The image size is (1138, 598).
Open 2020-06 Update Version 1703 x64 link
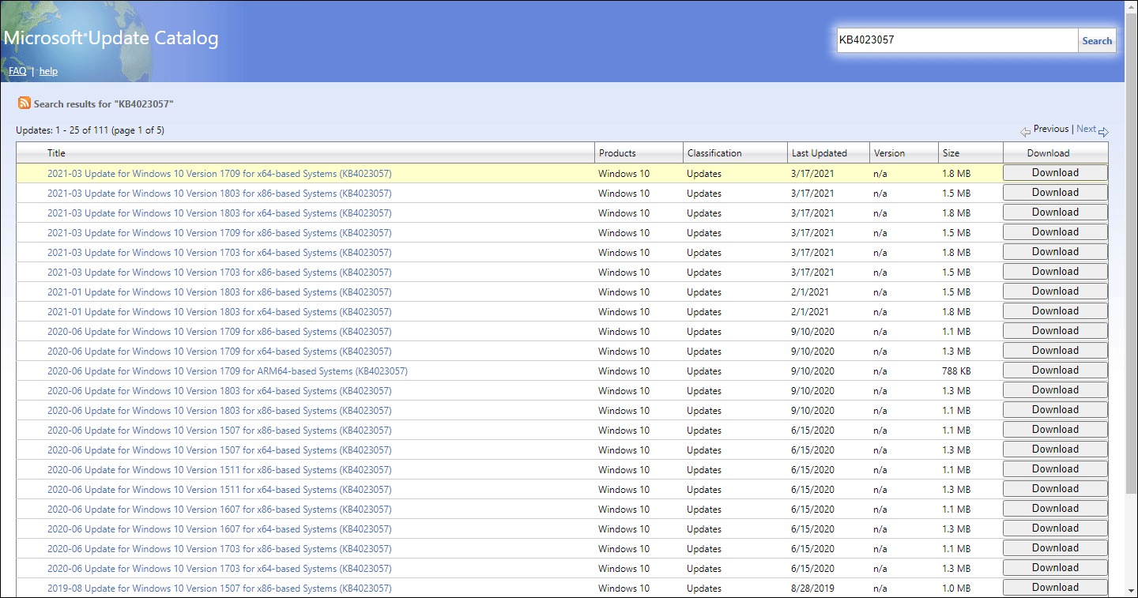tap(219, 569)
